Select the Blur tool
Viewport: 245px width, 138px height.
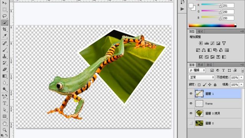(5, 83)
